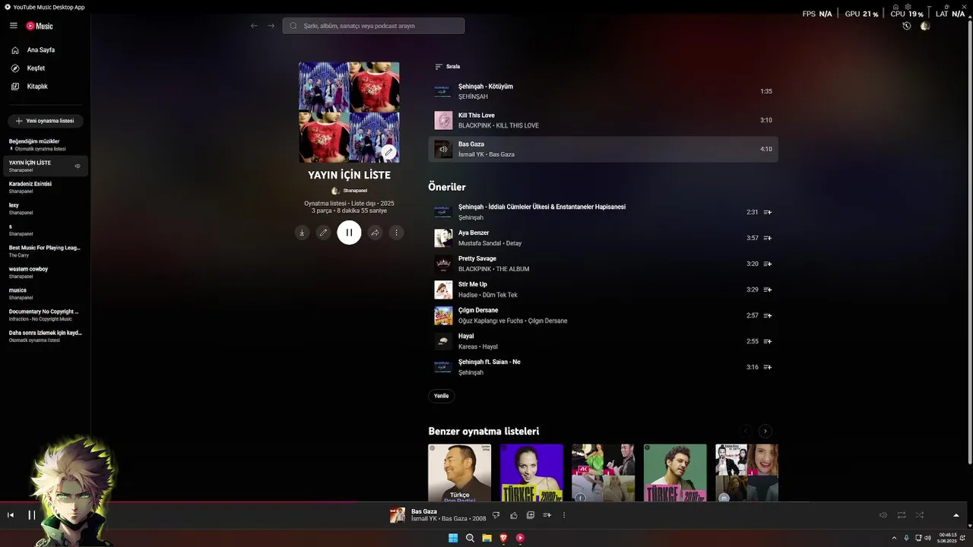973x547 pixels.
Task: Add Pretty Savage to playlist
Action: tap(767, 264)
